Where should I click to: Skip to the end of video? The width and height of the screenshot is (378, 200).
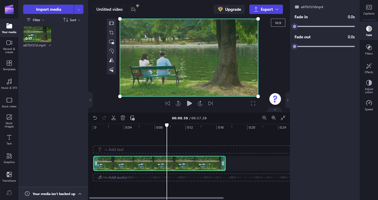tap(211, 104)
